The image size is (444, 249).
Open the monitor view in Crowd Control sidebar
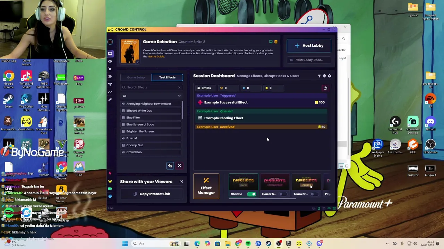pyautogui.click(x=110, y=54)
